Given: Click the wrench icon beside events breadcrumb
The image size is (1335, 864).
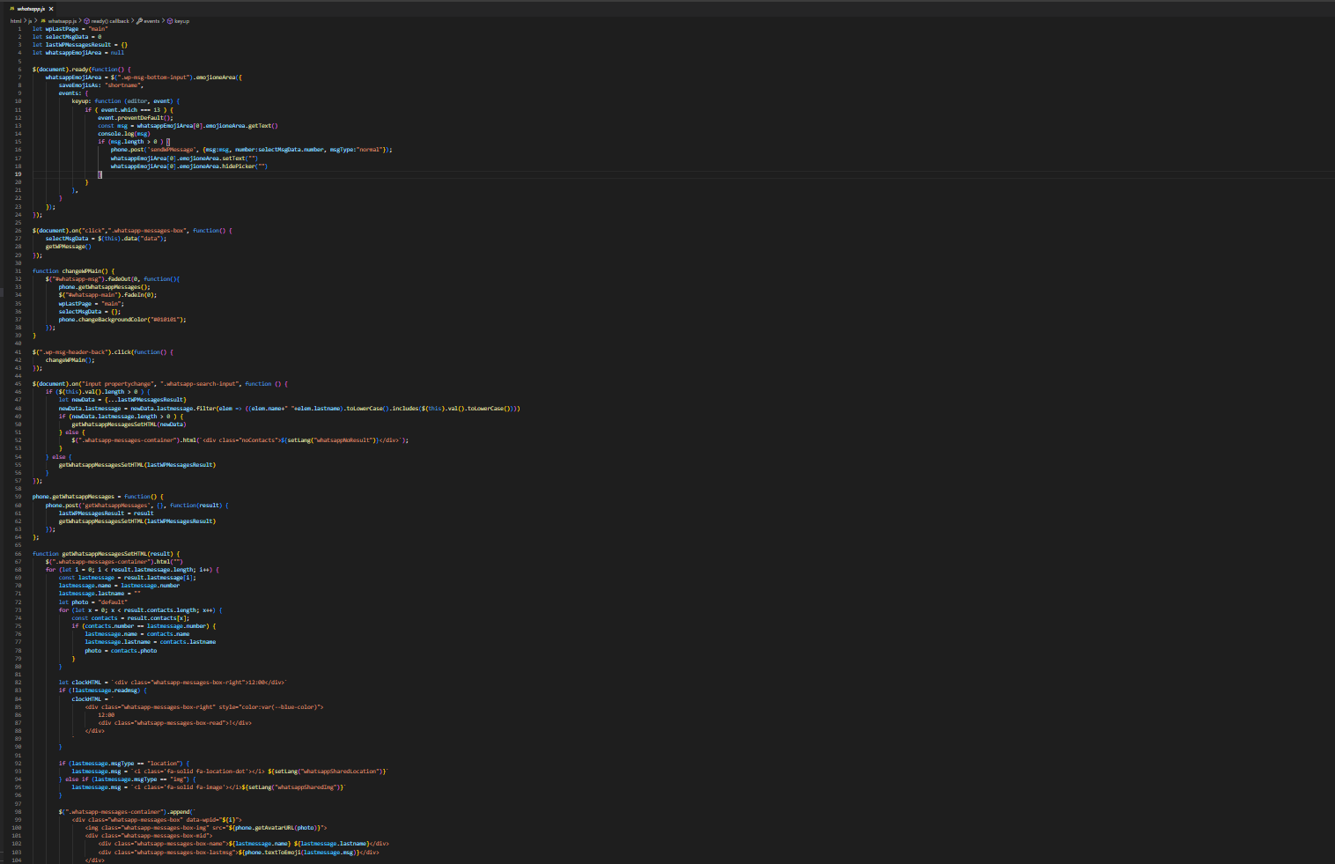Looking at the screenshot, I should 139,21.
